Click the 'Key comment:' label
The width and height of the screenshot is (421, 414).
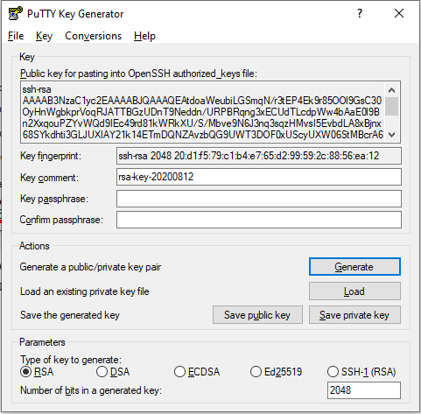tap(49, 178)
